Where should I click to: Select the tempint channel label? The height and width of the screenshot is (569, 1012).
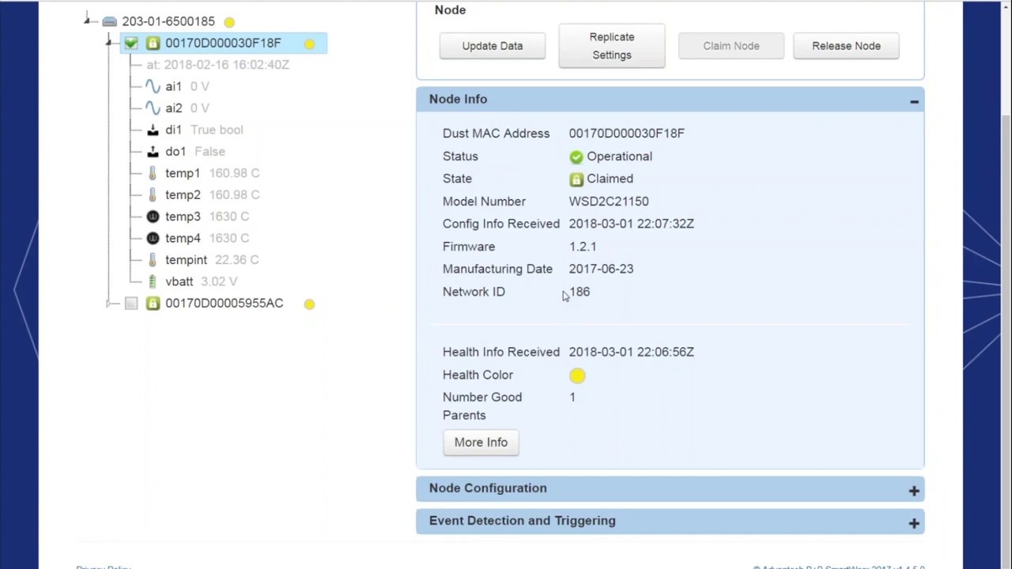186,260
